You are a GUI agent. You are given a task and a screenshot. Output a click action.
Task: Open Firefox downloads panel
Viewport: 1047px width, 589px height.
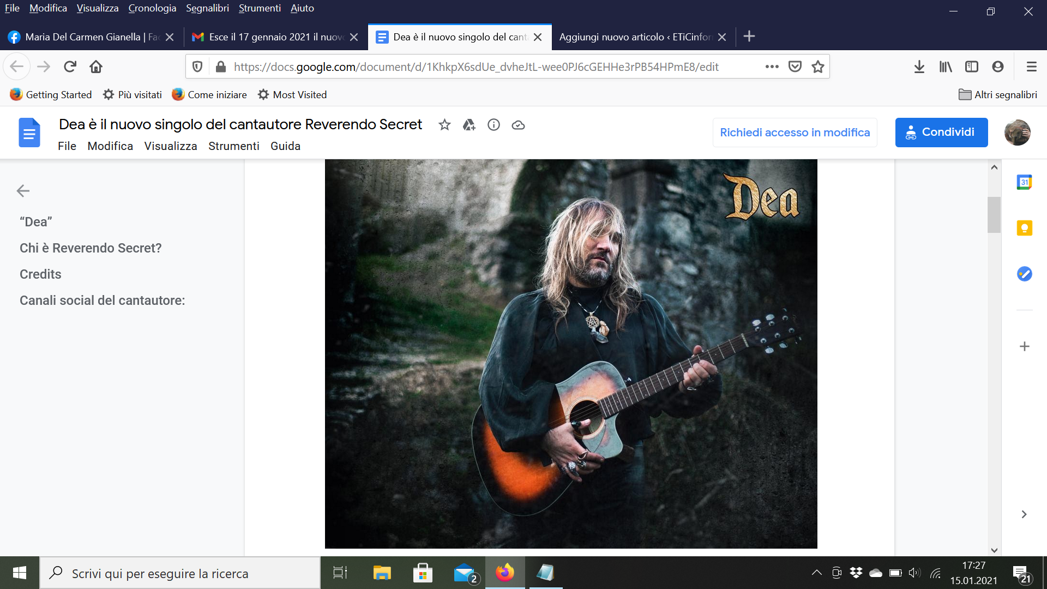click(919, 67)
